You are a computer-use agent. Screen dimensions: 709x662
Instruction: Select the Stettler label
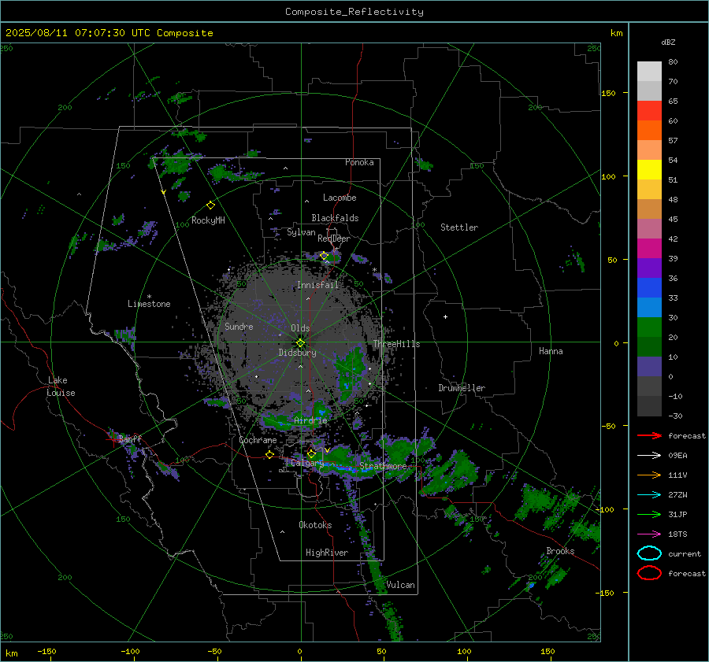coord(459,227)
